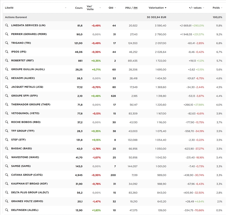The width and height of the screenshot is (226, 215).
Task: Open magnifier icon for JACQUET METALS
Action: coord(6,87)
